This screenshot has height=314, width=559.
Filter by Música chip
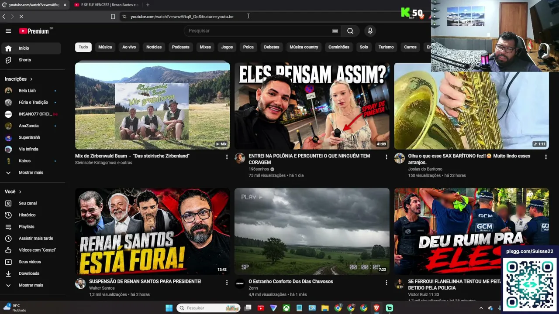tap(105, 47)
